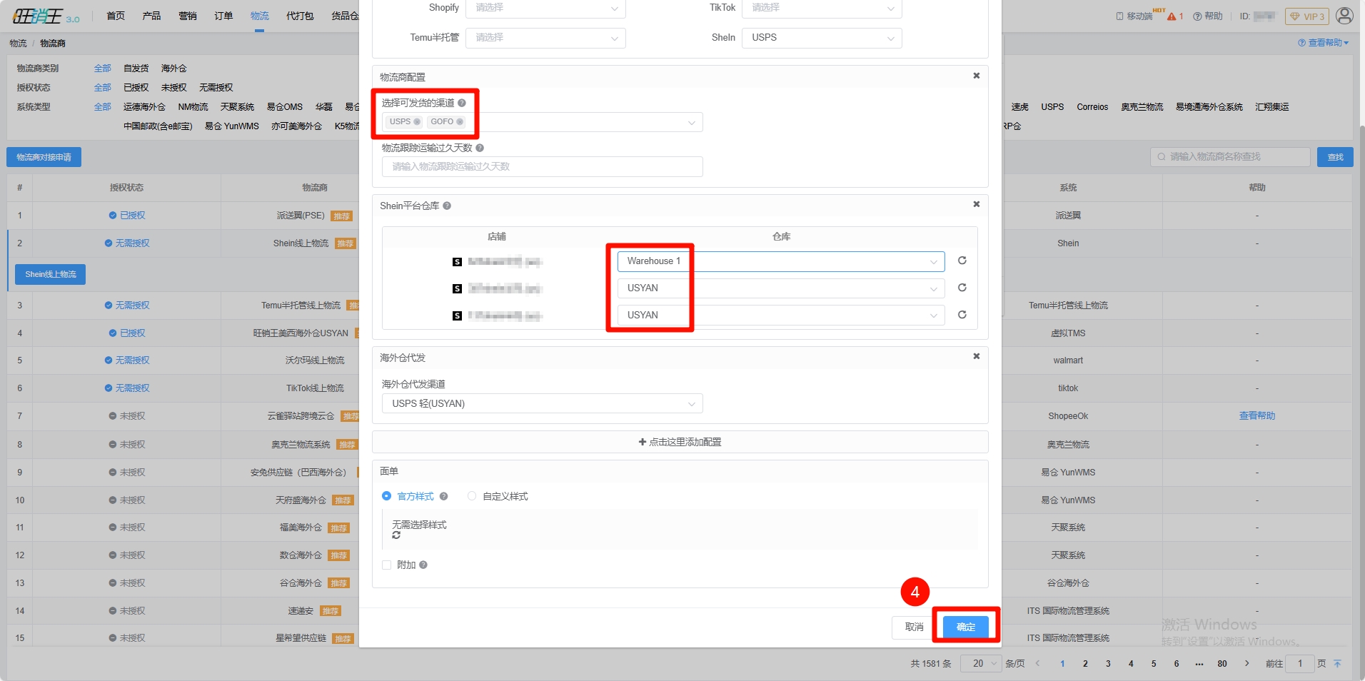Close the 物流商配置 section

[x=976, y=76]
